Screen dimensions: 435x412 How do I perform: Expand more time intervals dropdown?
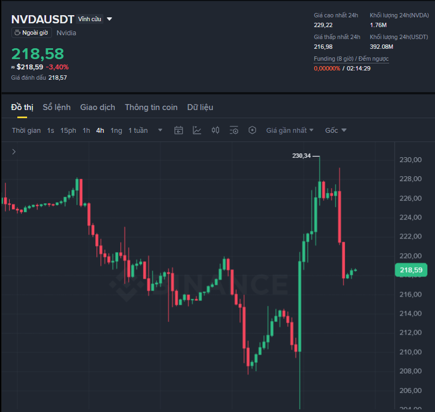(160, 130)
